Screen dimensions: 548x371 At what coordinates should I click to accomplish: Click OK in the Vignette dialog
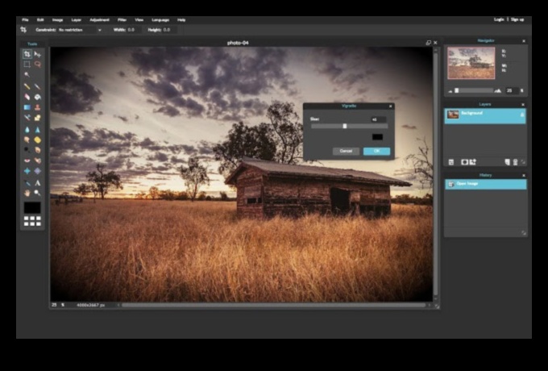click(376, 151)
